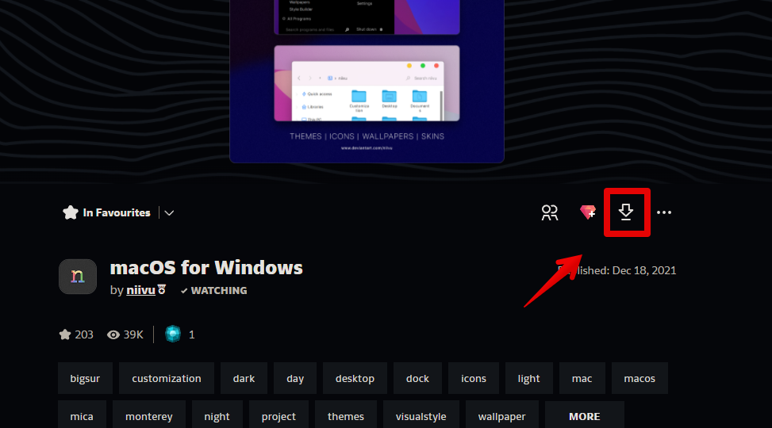Viewport: 772px width, 428px height.
Task: Open niivu's avatar thumbnail
Action: [78, 277]
